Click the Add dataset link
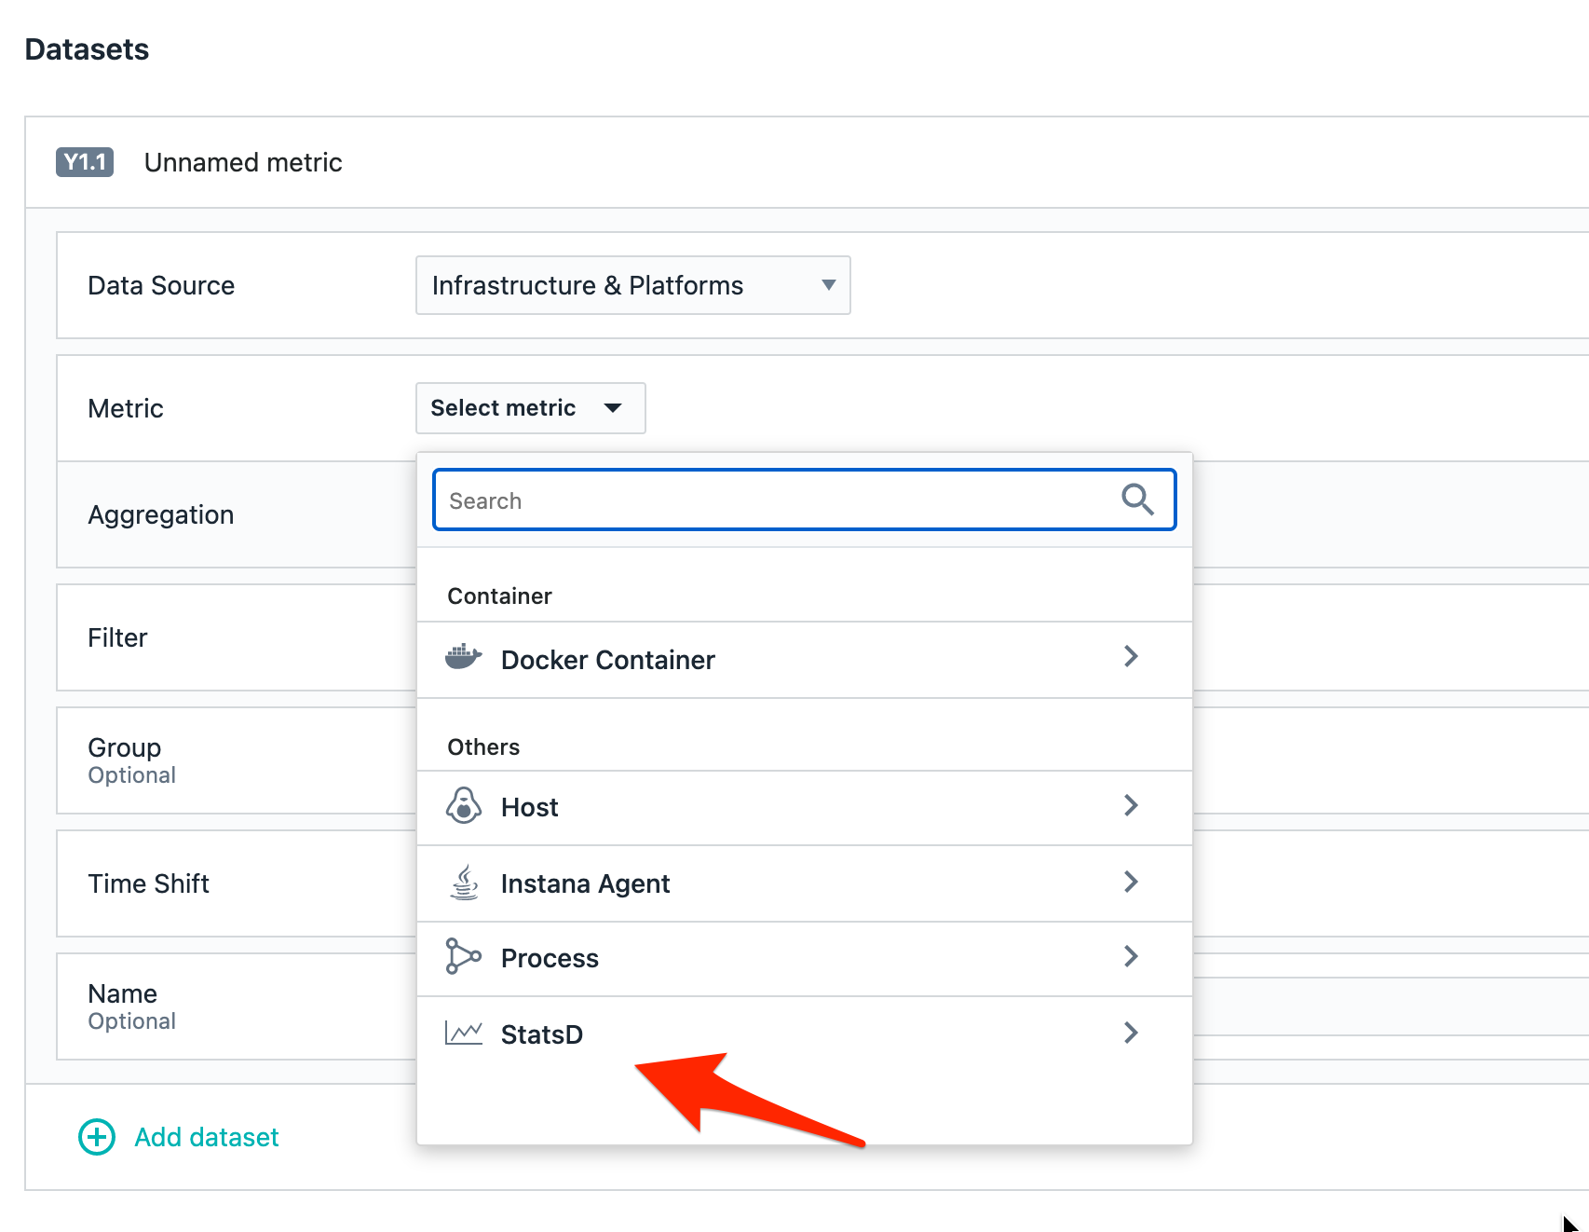Screen dimensions: 1589x1232 tap(206, 1137)
